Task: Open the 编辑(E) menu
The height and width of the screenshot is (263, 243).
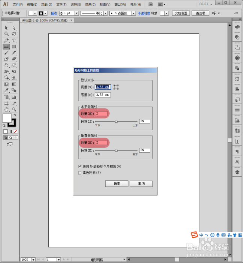Action: point(32,5)
